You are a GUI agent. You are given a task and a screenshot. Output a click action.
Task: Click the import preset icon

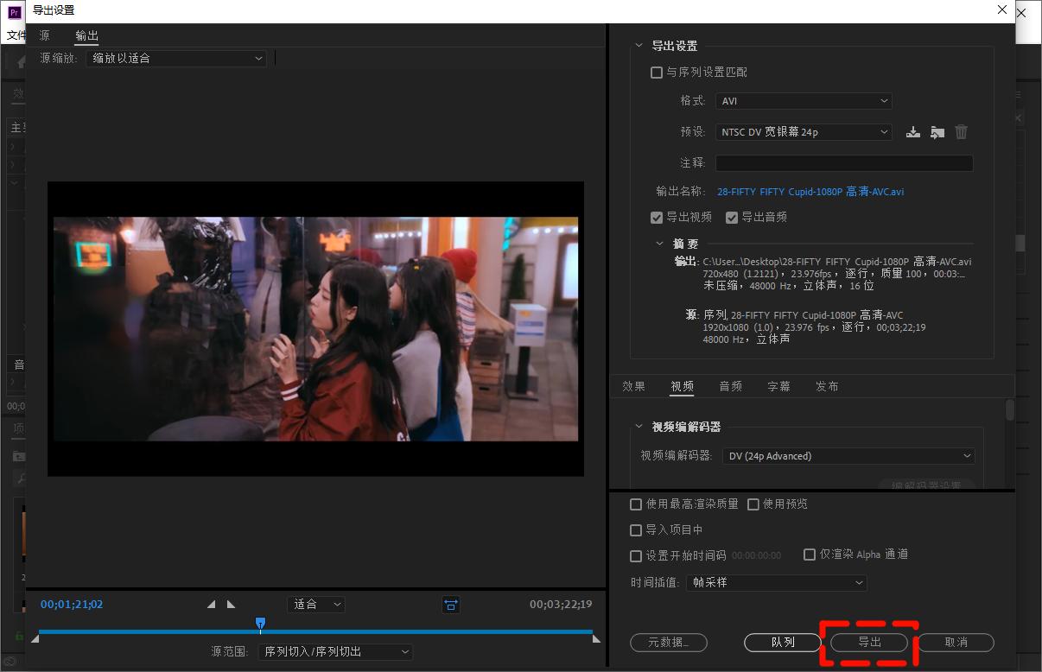pos(937,132)
